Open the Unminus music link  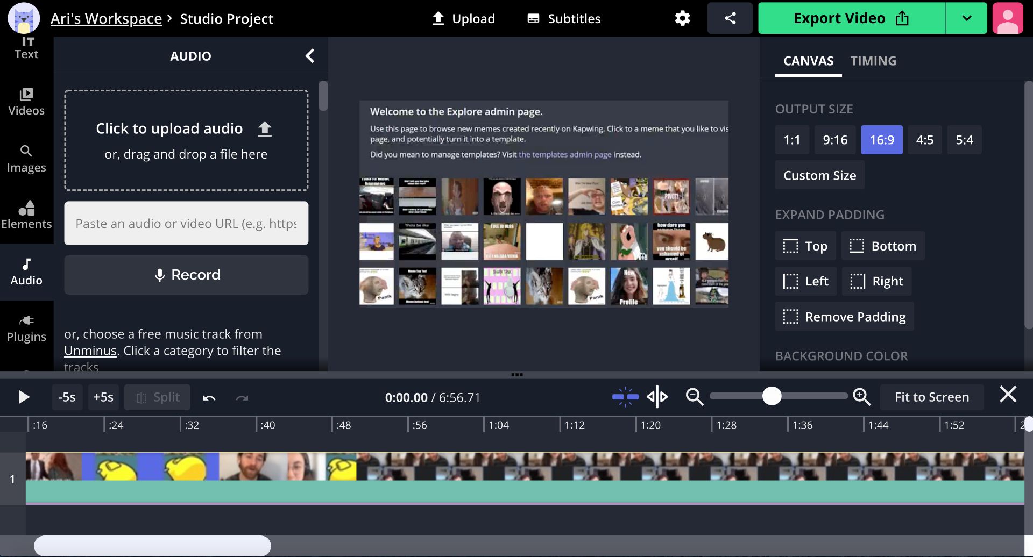90,351
